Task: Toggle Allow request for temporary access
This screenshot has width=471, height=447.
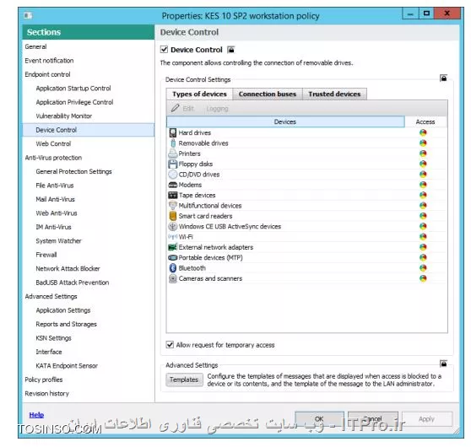Action: coord(170,345)
